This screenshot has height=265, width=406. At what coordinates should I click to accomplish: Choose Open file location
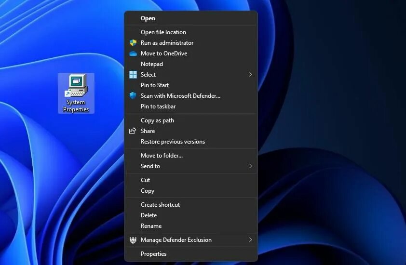(191, 32)
